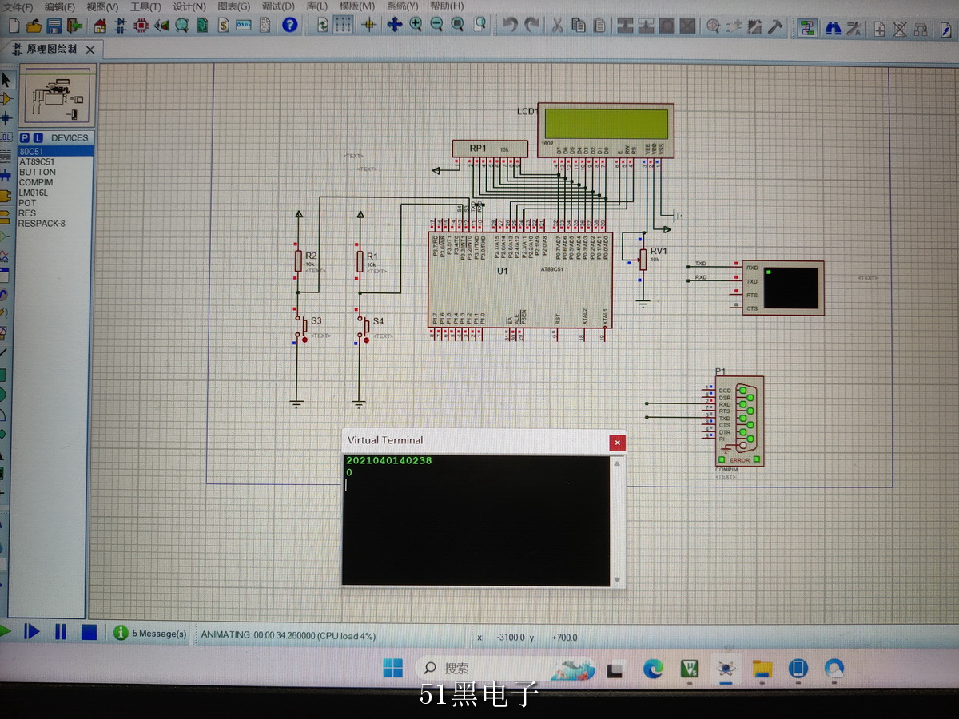959x719 pixels.
Task: Remove the current sheet icon
Action: click(x=900, y=30)
